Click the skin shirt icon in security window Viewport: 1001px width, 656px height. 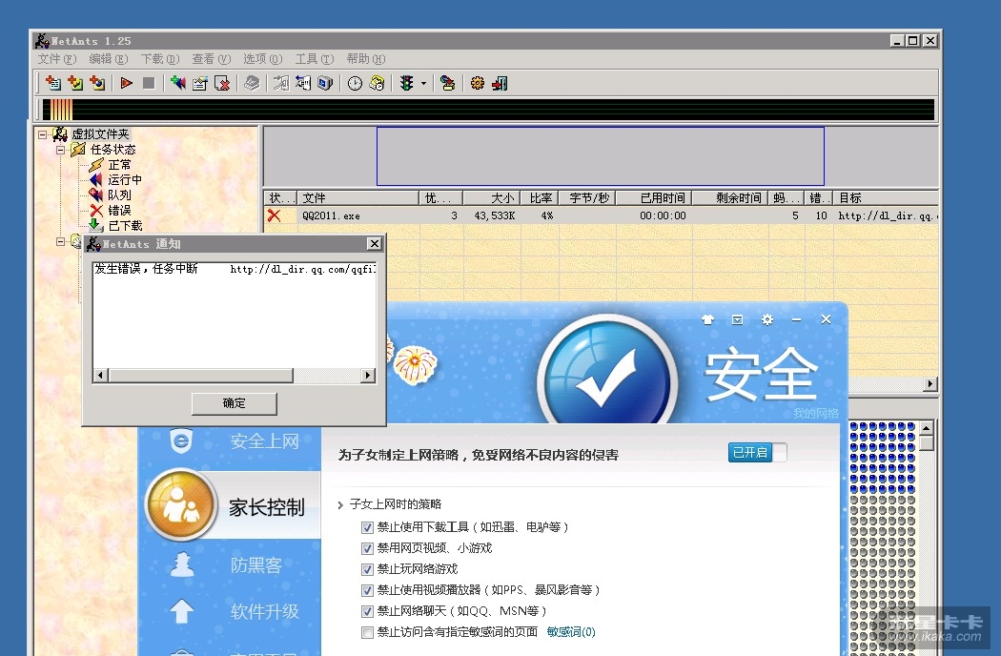pos(707,320)
